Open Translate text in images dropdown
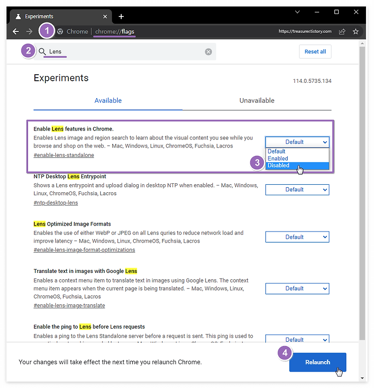This screenshot has width=374, height=388. click(x=297, y=288)
